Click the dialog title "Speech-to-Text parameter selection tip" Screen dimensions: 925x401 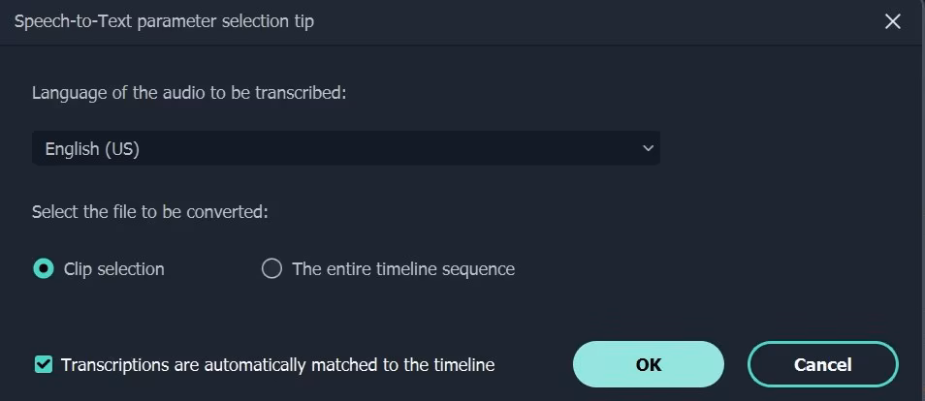[x=164, y=21]
